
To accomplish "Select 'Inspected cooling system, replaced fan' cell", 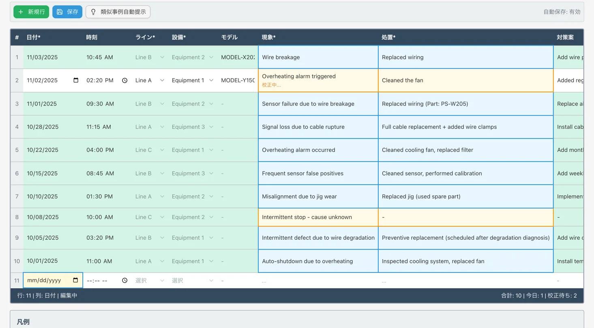I will click(466, 261).
